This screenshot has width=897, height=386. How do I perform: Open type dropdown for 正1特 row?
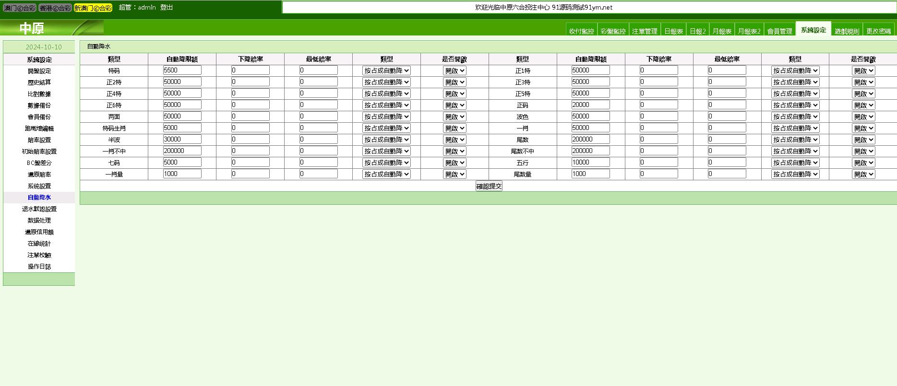795,70
